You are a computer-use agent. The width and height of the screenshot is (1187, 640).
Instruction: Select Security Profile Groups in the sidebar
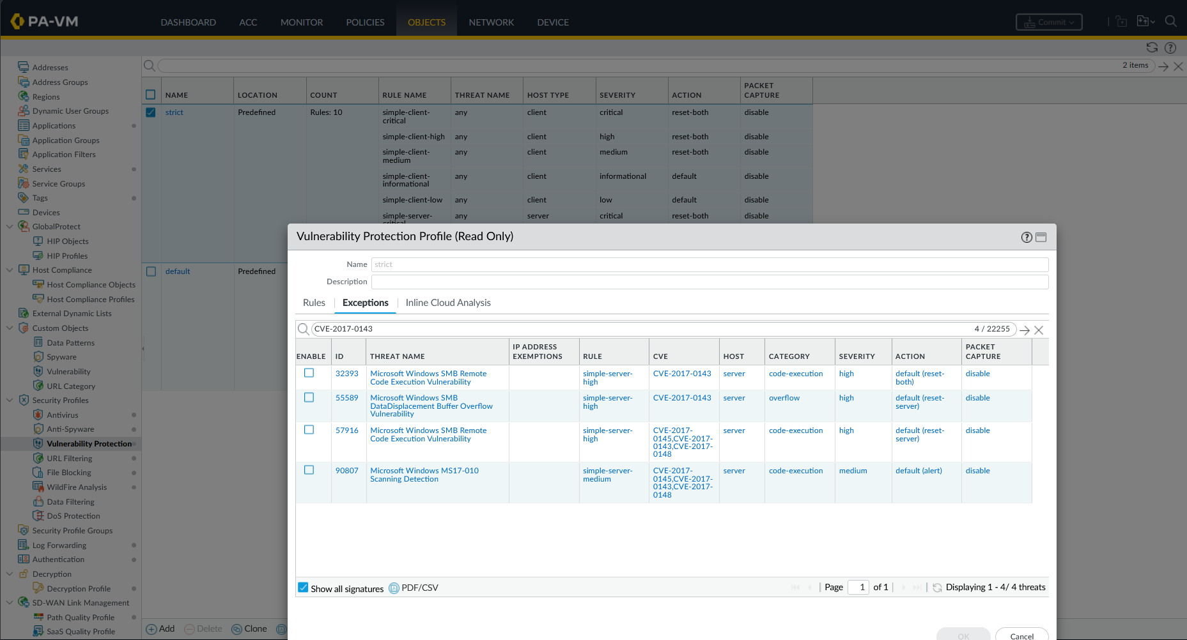(72, 531)
